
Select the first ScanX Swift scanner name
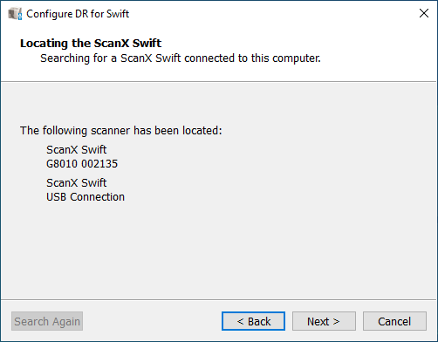[77, 150]
